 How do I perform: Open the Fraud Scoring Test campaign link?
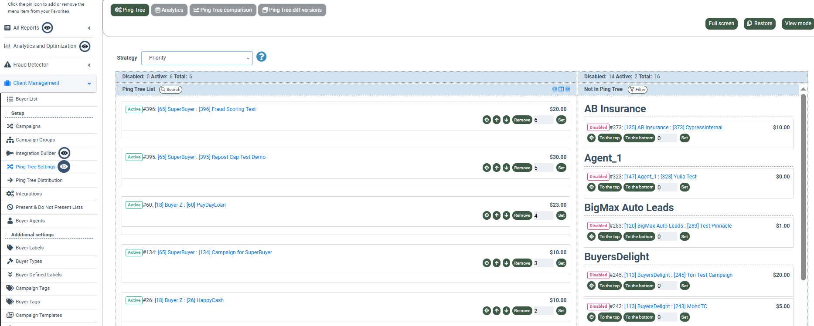pos(227,109)
